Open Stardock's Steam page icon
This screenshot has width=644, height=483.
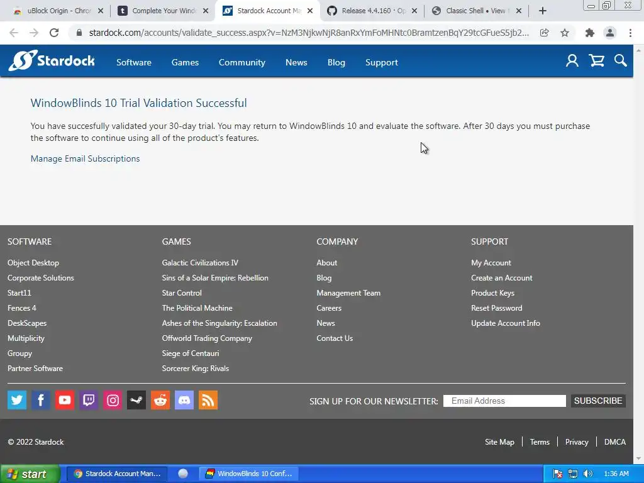136,400
